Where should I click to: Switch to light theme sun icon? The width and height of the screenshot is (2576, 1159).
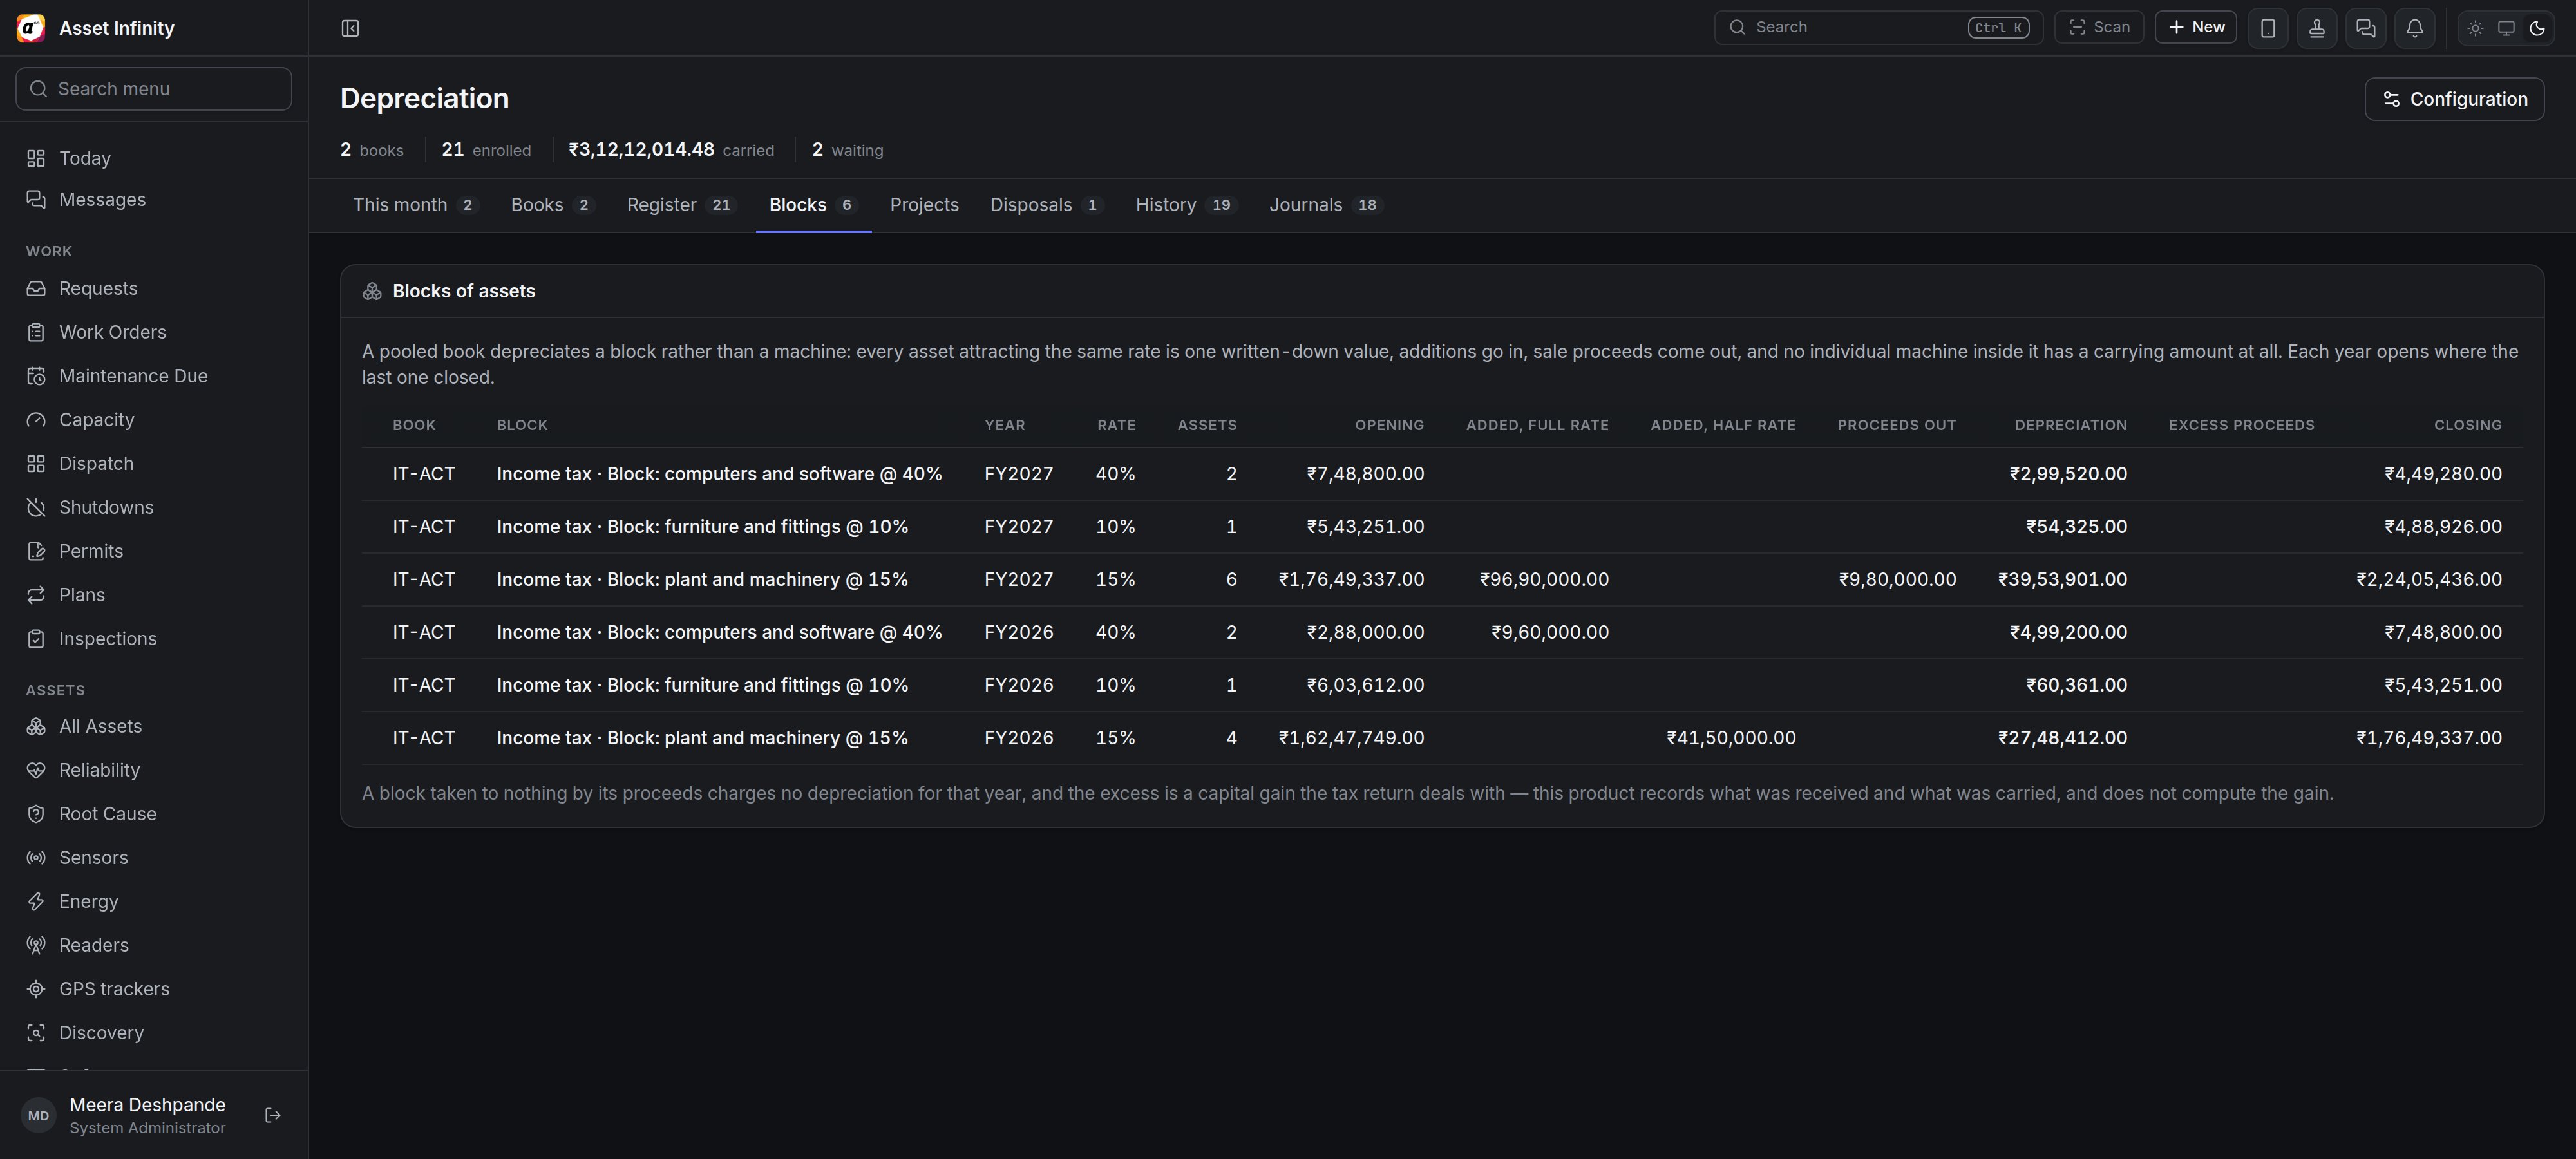(x=2475, y=28)
